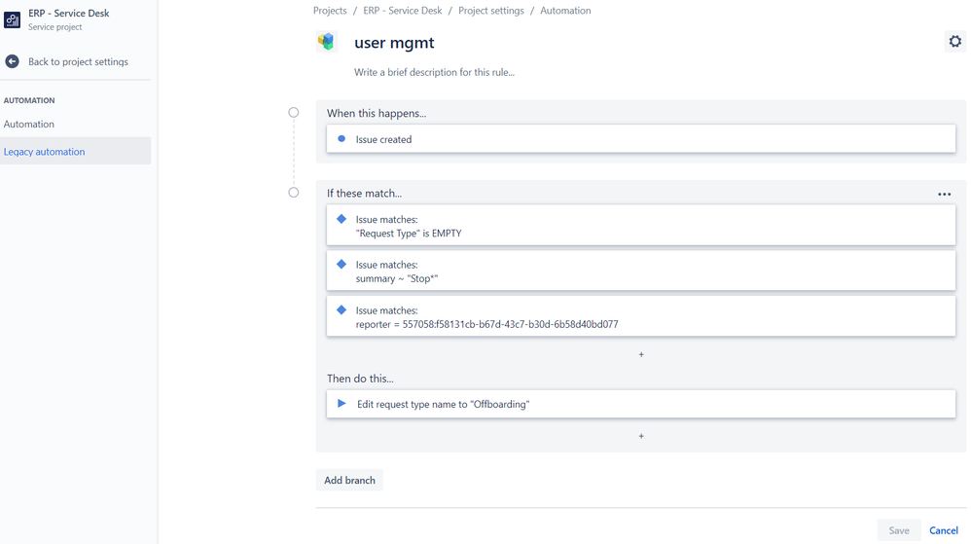Viewport: 971px width, 544px height.
Task: Click the back arrow icon in sidebar
Action: 12,61
